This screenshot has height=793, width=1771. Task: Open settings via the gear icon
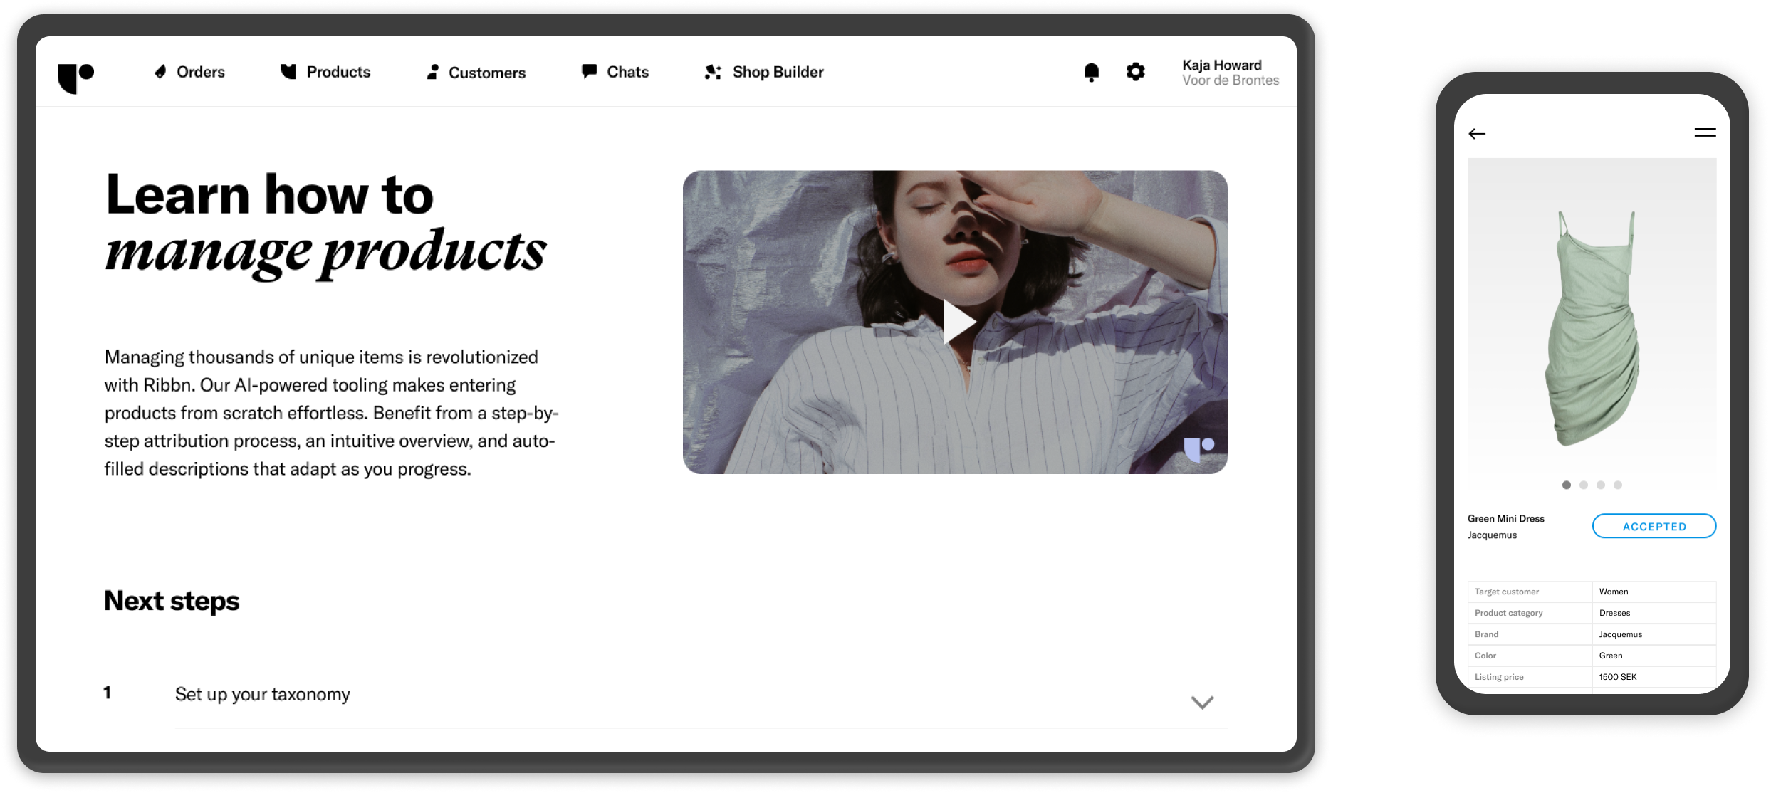click(1135, 72)
